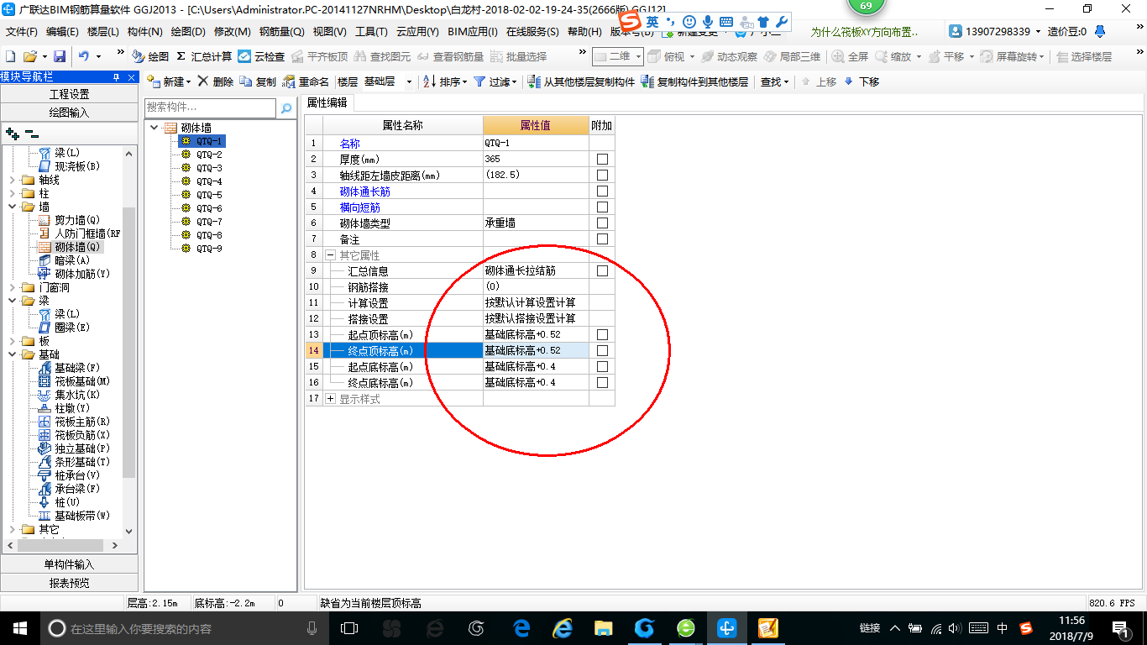
Task: Select component QTQ-5 in the list
Action: [x=209, y=195]
